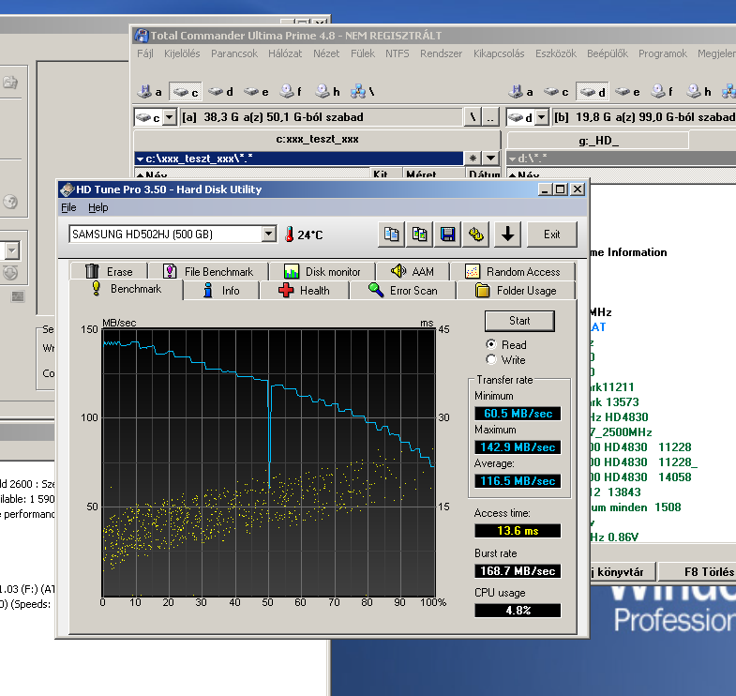
Task: Open Total Commander Parancsok menu
Action: tap(234, 53)
